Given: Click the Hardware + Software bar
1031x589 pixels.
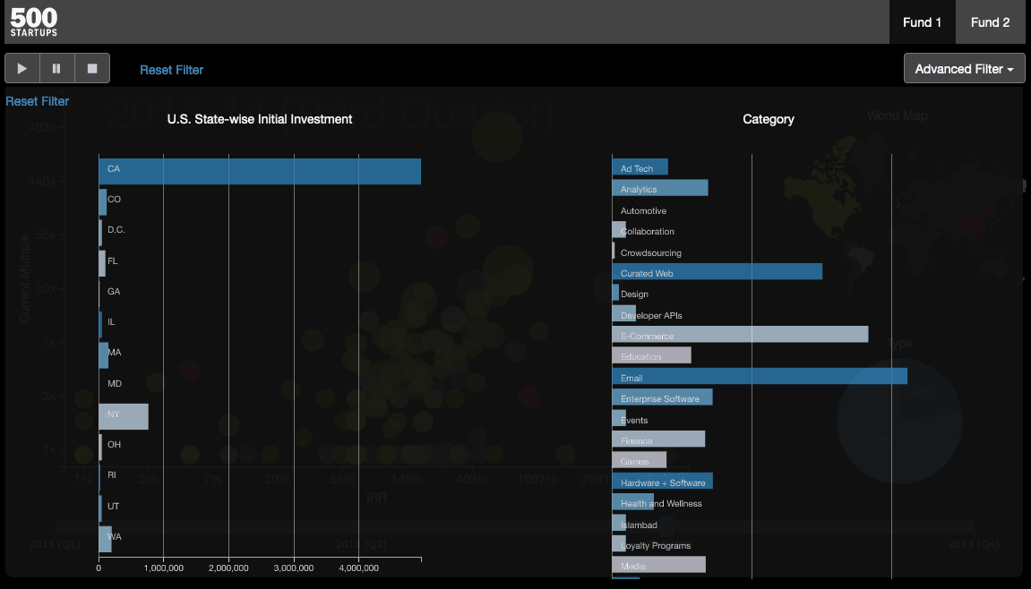Looking at the screenshot, I should [x=662, y=482].
